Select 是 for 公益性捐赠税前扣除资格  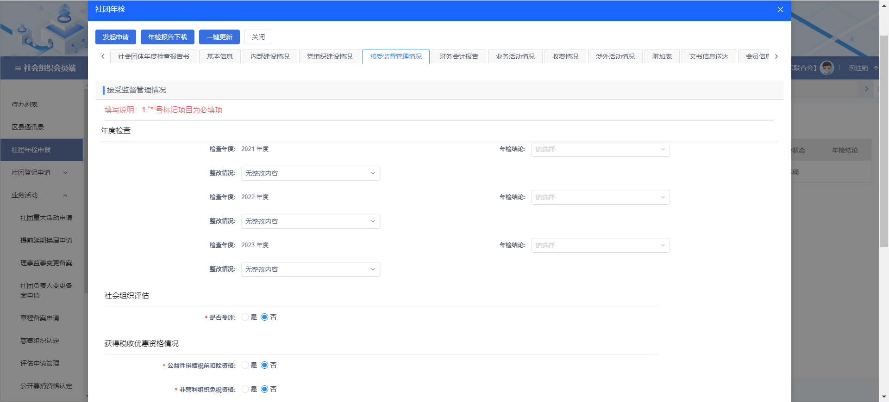245,365
